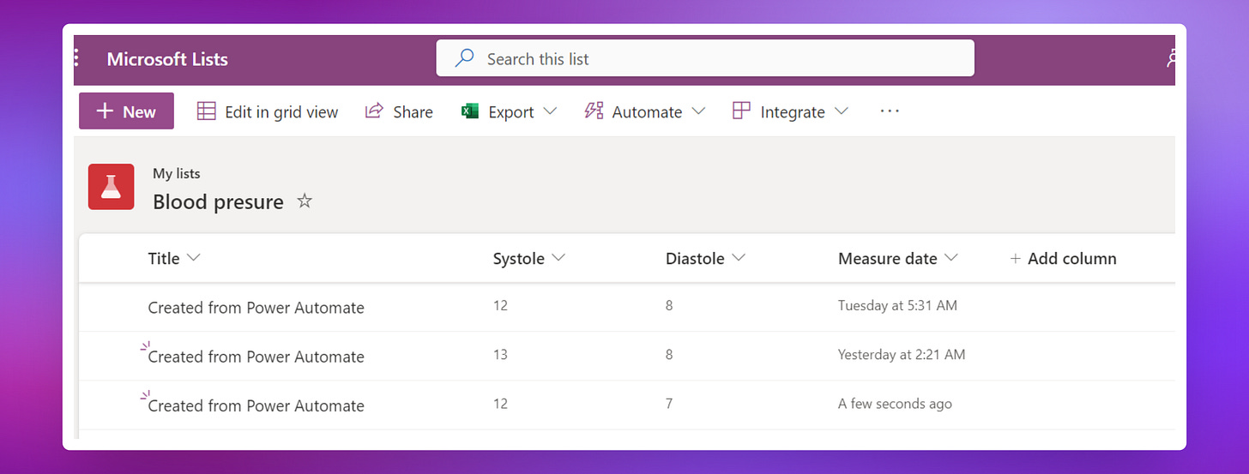Expand the Integrate chevron
Screen dimensions: 1249x474
point(842,111)
